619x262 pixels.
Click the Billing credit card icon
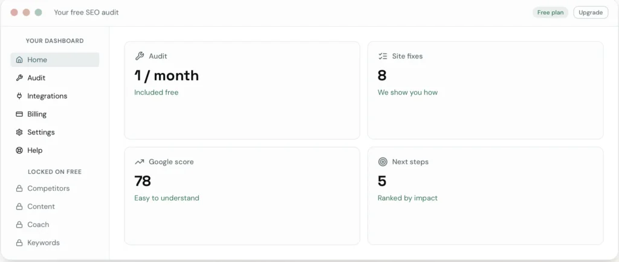19,114
